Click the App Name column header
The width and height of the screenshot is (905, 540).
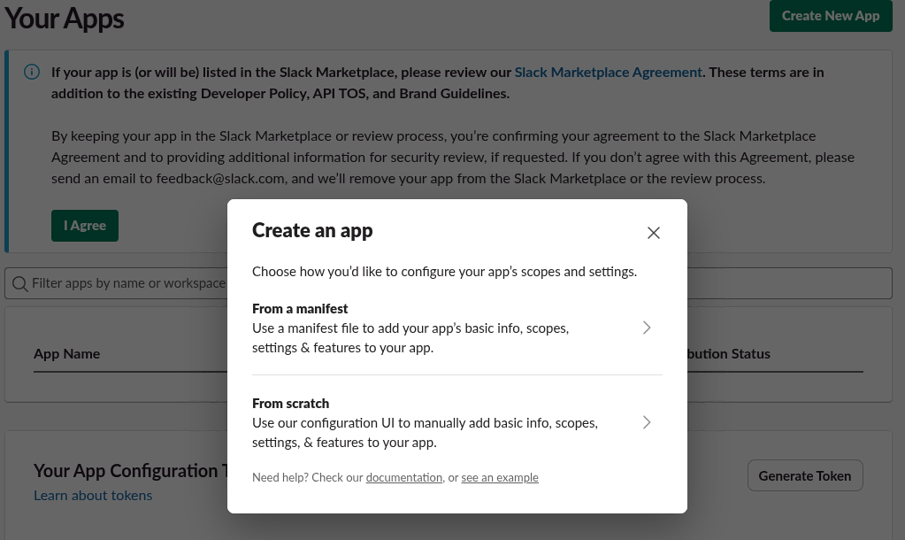pos(67,354)
